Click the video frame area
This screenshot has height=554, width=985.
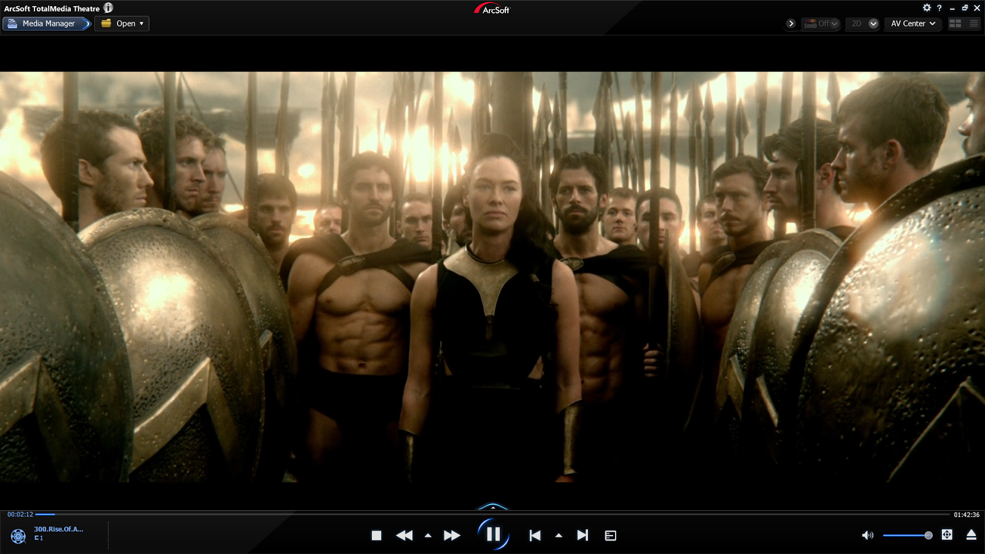492,277
